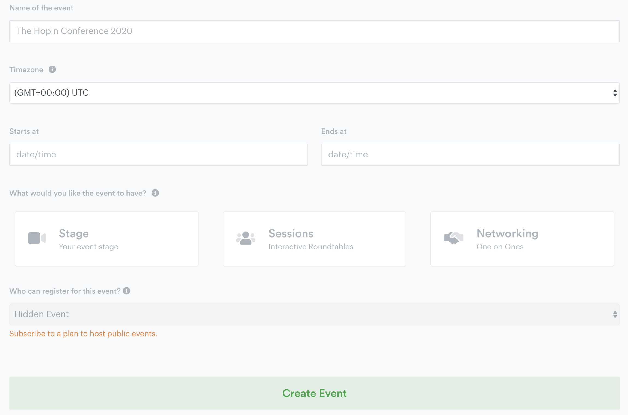
Task: Click info icon next to registration question
Action: pos(126,291)
